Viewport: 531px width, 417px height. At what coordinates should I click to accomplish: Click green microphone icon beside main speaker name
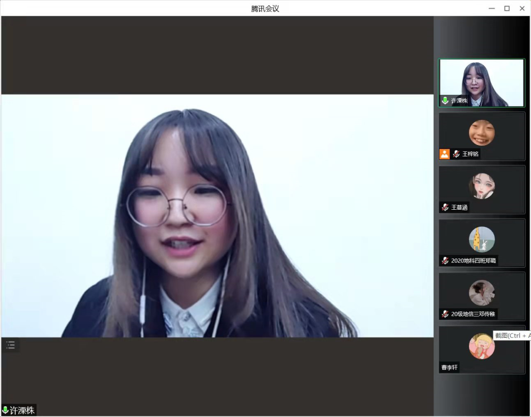pos(5,410)
